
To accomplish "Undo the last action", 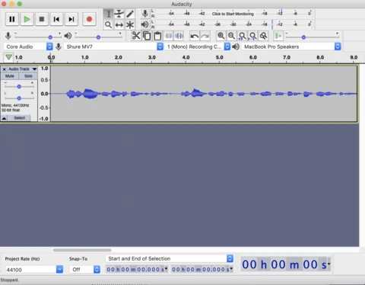I will [195, 36].
